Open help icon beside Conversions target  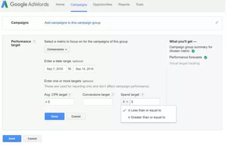click(x=113, y=95)
